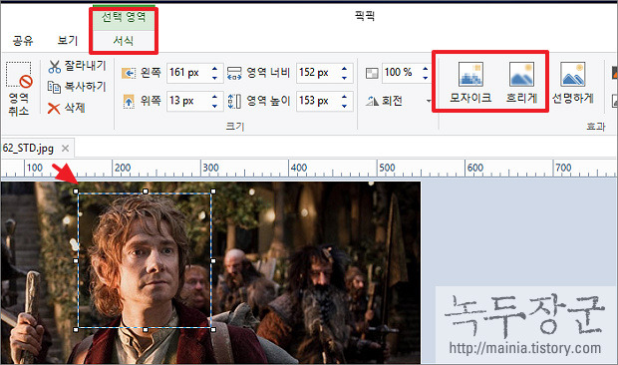Increase 영역 높이 with up arrow

click(x=345, y=97)
